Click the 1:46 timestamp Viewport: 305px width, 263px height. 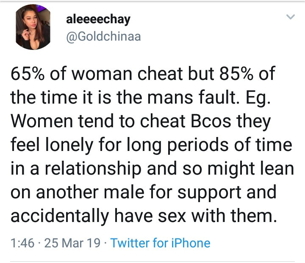(x=21, y=243)
